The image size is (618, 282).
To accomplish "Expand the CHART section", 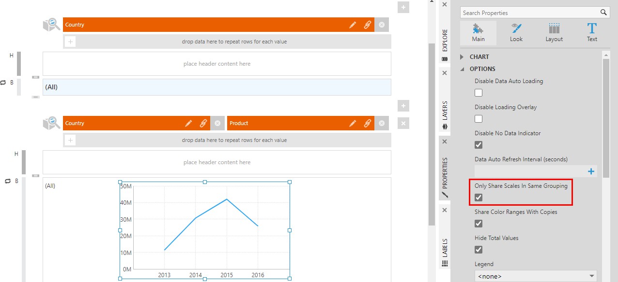I will tap(463, 57).
